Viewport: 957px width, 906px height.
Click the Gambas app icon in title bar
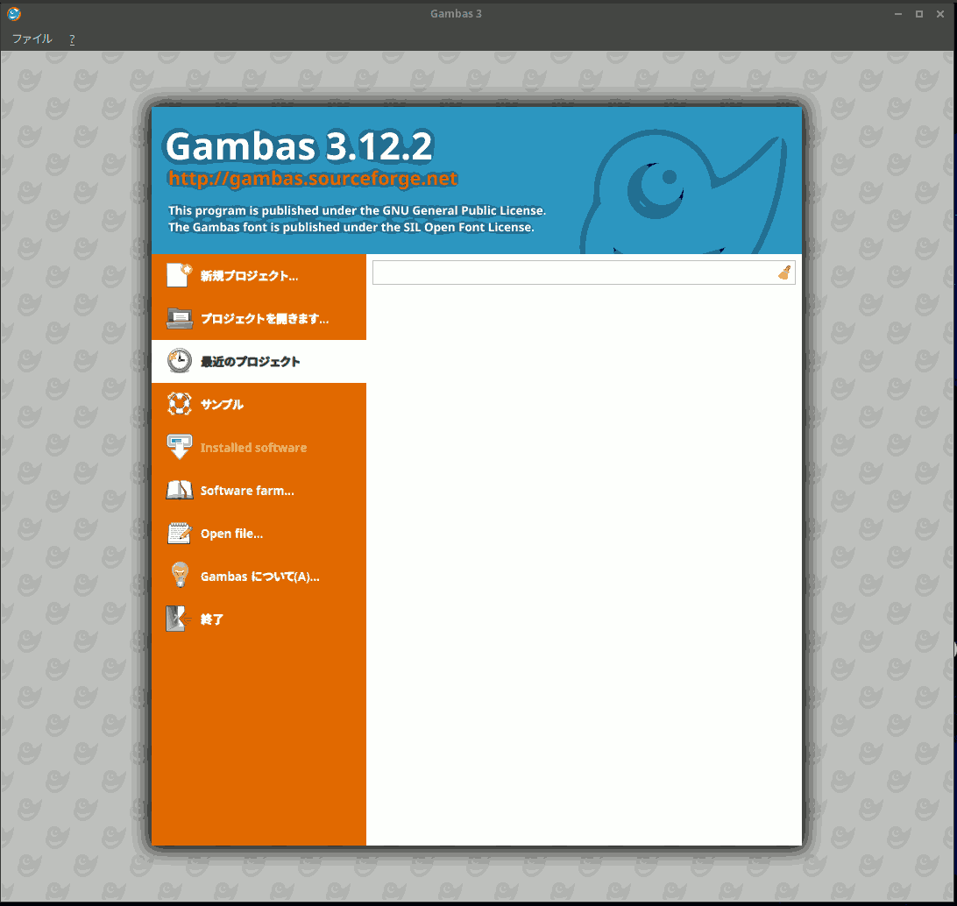[13, 13]
